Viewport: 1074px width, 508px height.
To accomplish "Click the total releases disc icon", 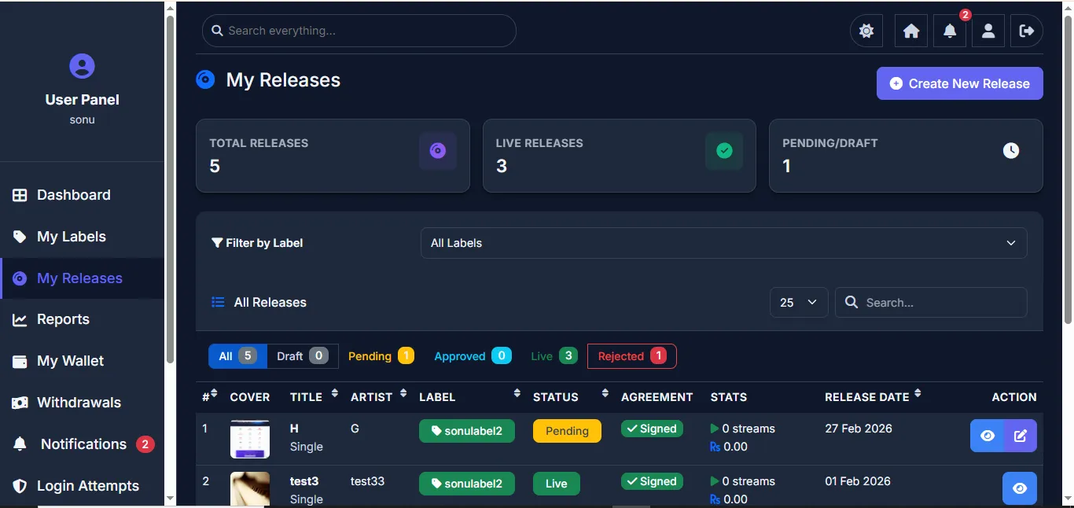I will tap(438, 151).
